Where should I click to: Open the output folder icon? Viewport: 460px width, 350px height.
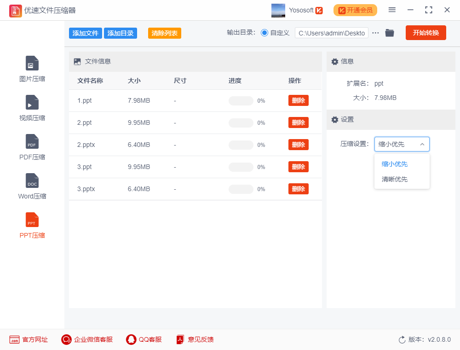[390, 33]
